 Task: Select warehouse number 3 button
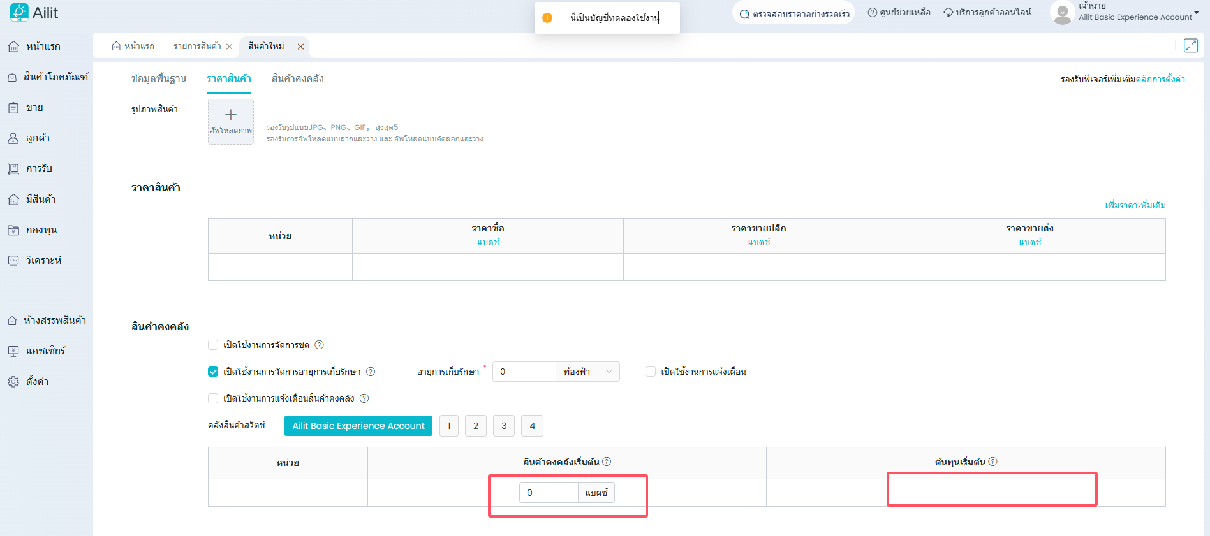click(x=504, y=426)
